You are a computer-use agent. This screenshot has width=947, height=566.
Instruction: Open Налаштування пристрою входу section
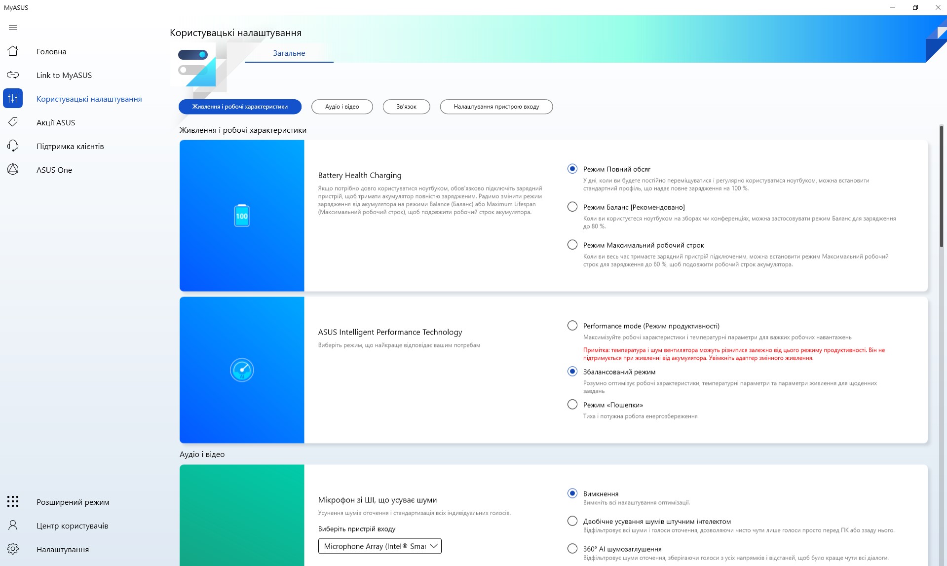pos(496,107)
